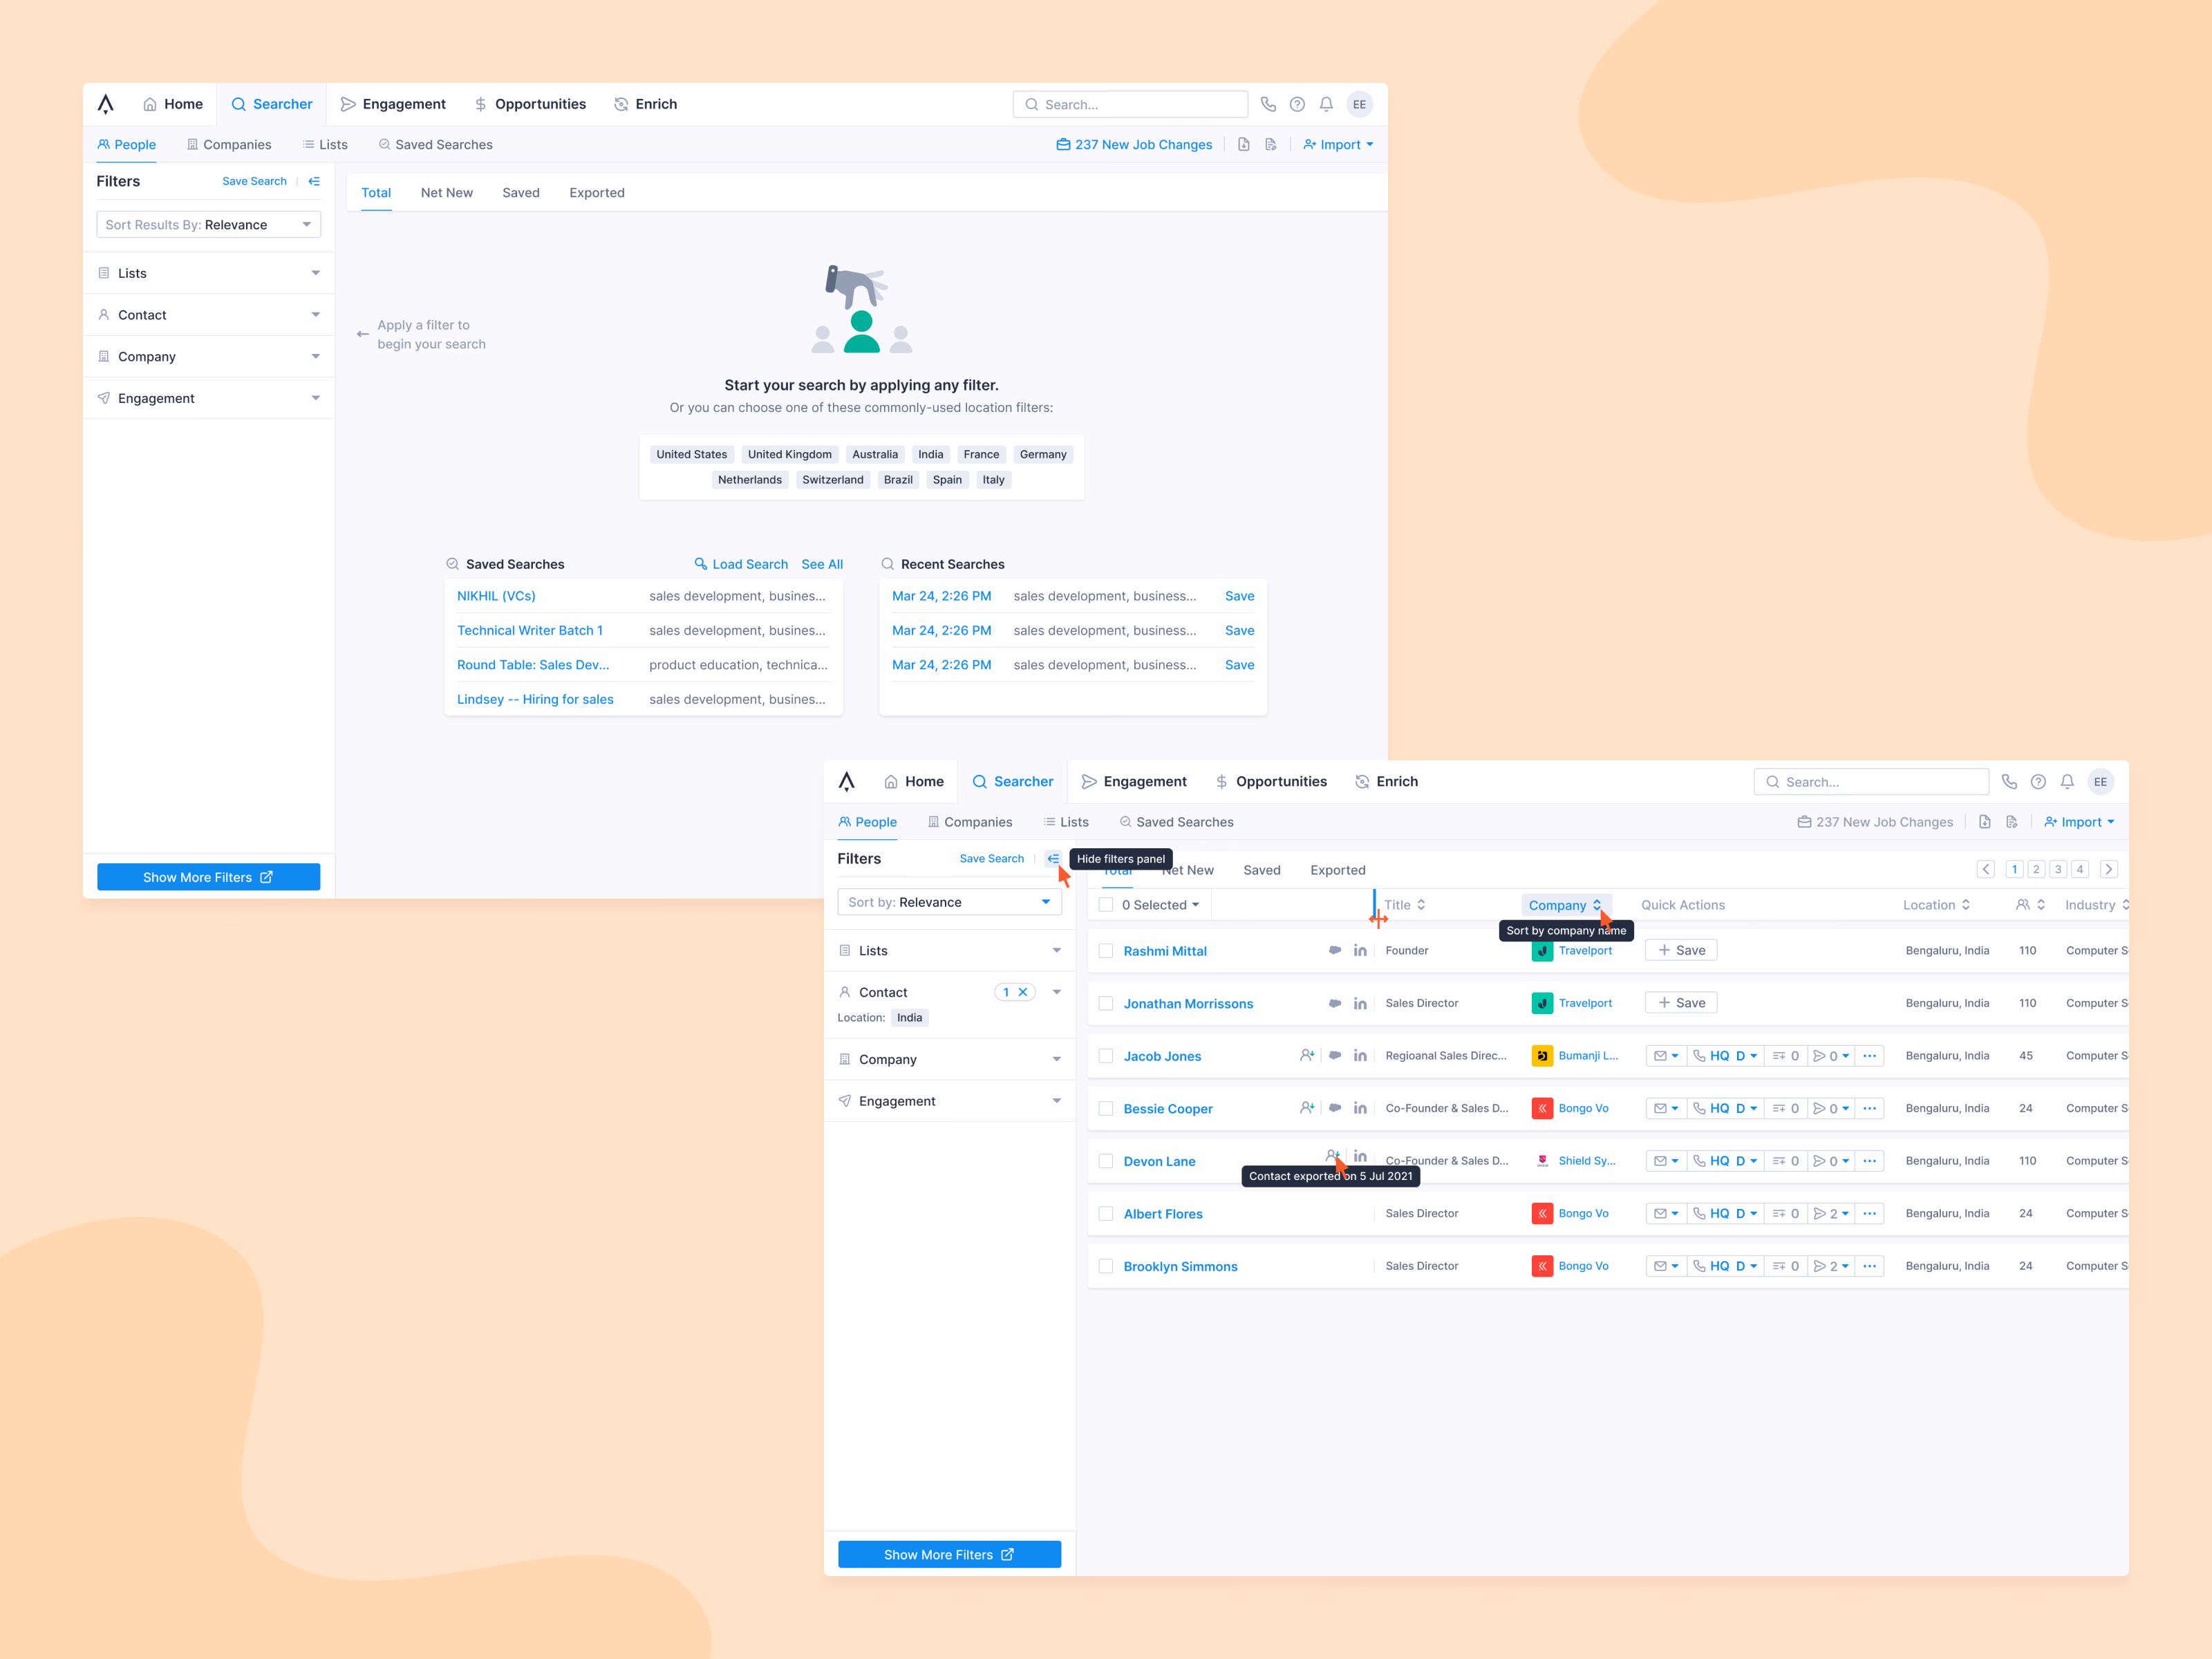Open the 0 Selected dropdown
Viewport: 2212px width, 1659px height.
1160,904
